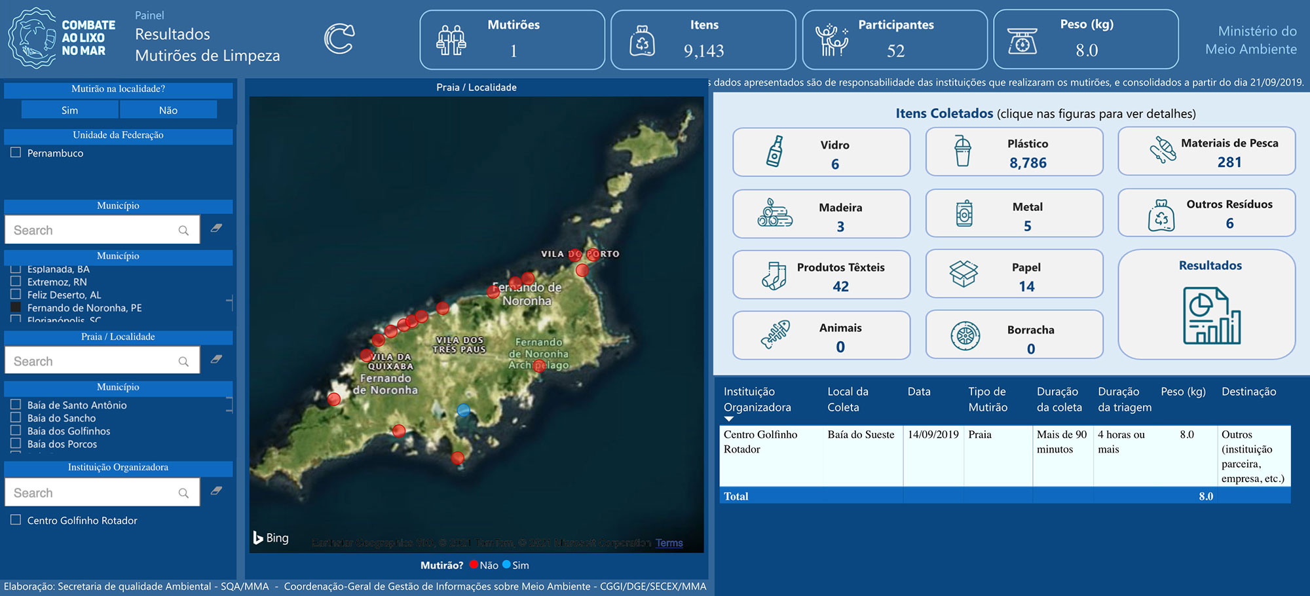Open the Vidro glass bottle icon
Image resolution: width=1310 pixels, height=596 pixels.
(x=775, y=152)
